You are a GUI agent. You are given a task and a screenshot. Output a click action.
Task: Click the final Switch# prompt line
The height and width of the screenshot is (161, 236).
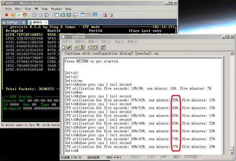click(72, 150)
